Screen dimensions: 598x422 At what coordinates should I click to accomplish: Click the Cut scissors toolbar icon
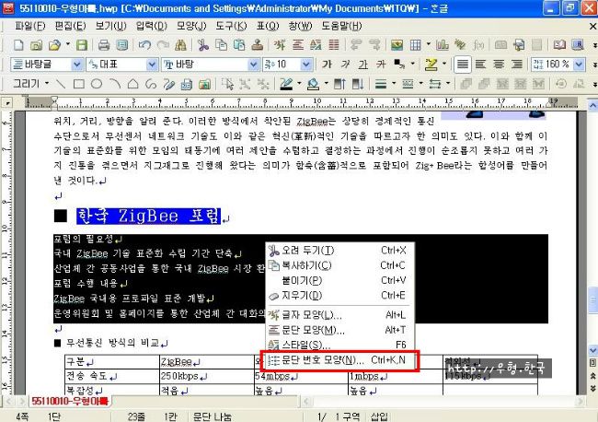203,45
